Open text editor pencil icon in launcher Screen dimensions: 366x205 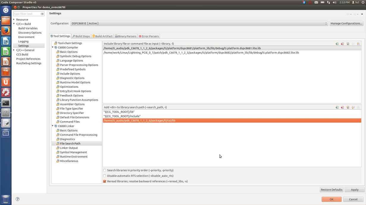click(6, 123)
